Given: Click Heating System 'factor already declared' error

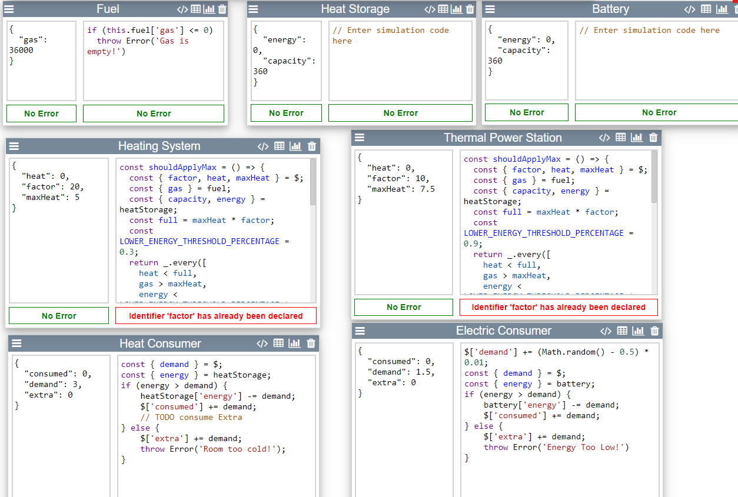Looking at the screenshot, I should click(x=216, y=316).
